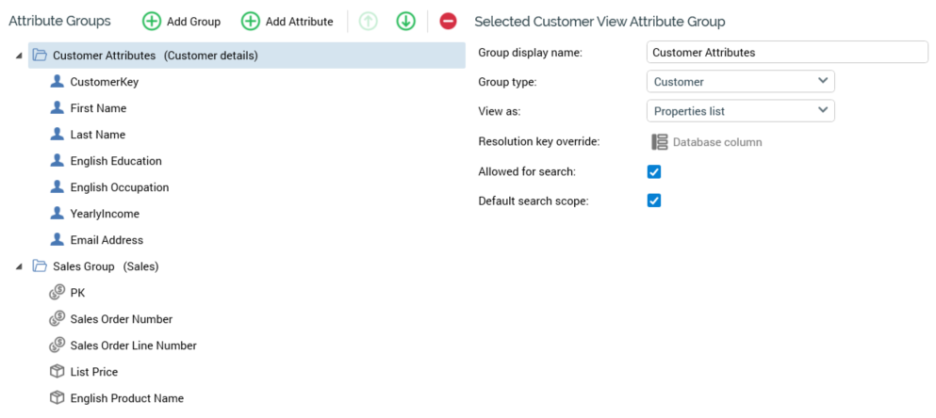Click the Group display name text field
This screenshot has width=936, height=418.
787,53
